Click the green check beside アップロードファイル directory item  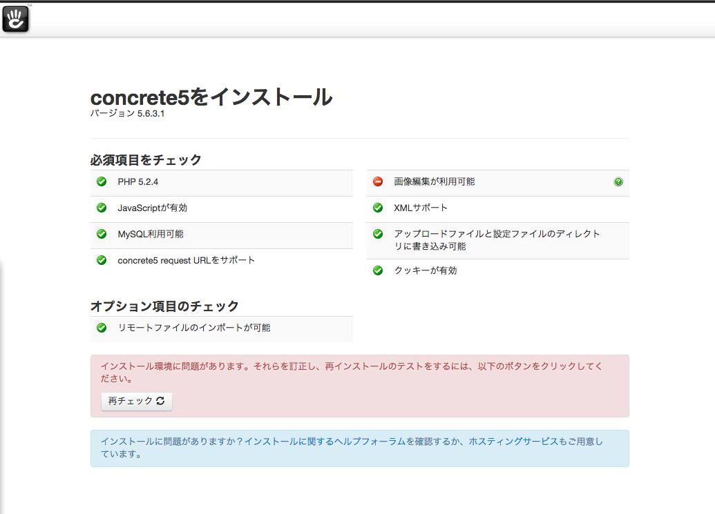(378, 234)
